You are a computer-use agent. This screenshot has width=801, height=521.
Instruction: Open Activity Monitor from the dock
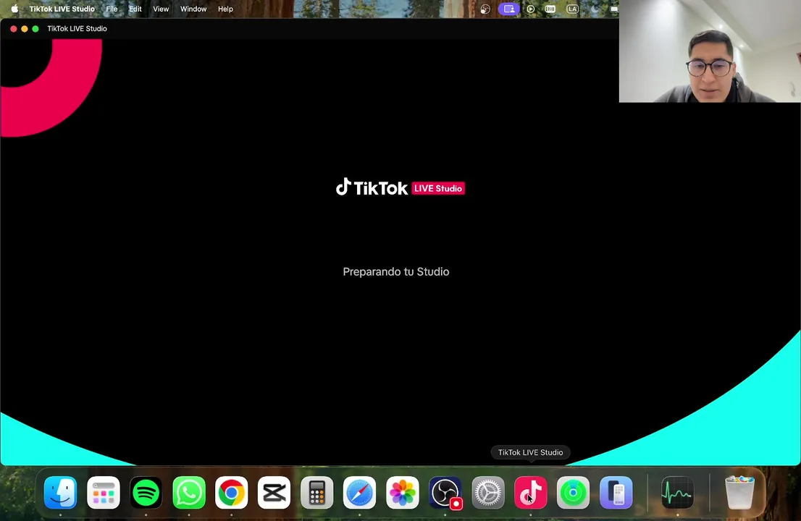click(x=678, y=493)
